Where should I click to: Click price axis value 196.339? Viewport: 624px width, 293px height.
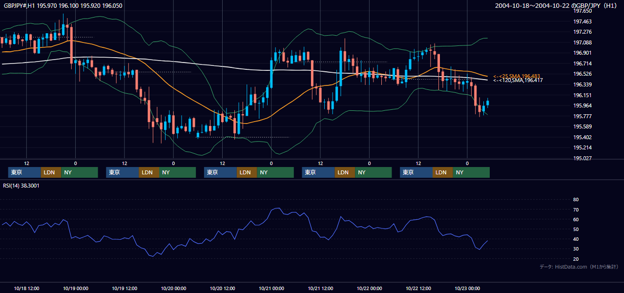click(x=582, y=84)
